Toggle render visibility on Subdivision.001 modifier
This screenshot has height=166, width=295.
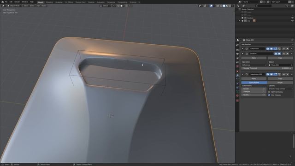pos(268,74)
